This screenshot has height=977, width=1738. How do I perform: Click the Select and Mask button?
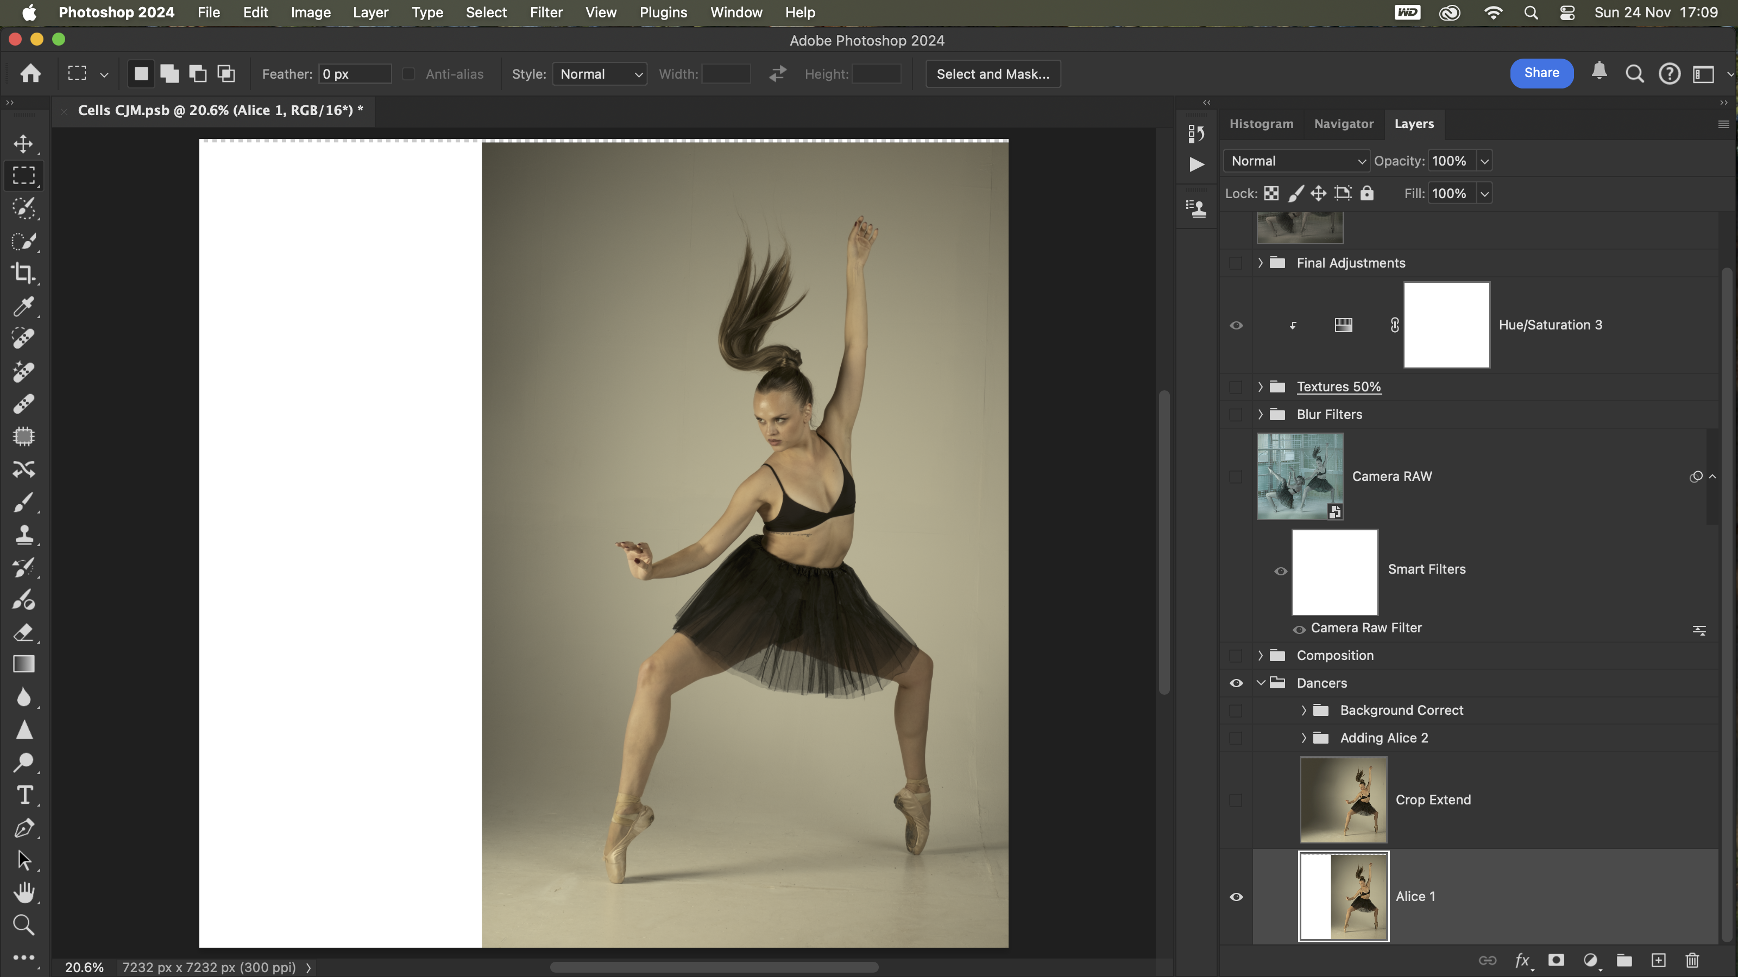tap(992, 74)
